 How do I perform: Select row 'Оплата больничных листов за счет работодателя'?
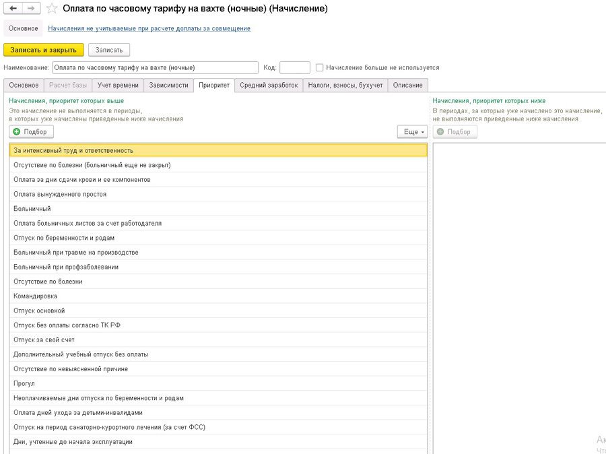click(x=218, y=224)
